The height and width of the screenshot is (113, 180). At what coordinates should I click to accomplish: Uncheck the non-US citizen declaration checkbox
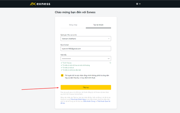click(x=62, y=75)
